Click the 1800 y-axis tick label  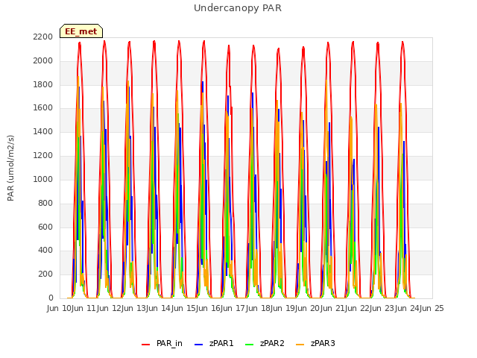point(43,84)
